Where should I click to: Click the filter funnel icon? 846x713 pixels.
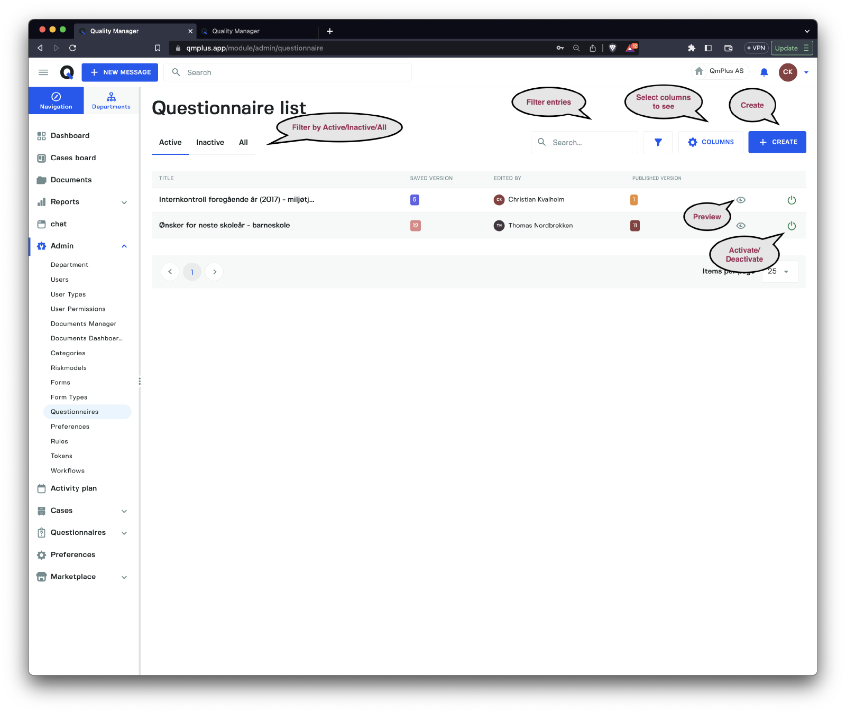(658, 142)
